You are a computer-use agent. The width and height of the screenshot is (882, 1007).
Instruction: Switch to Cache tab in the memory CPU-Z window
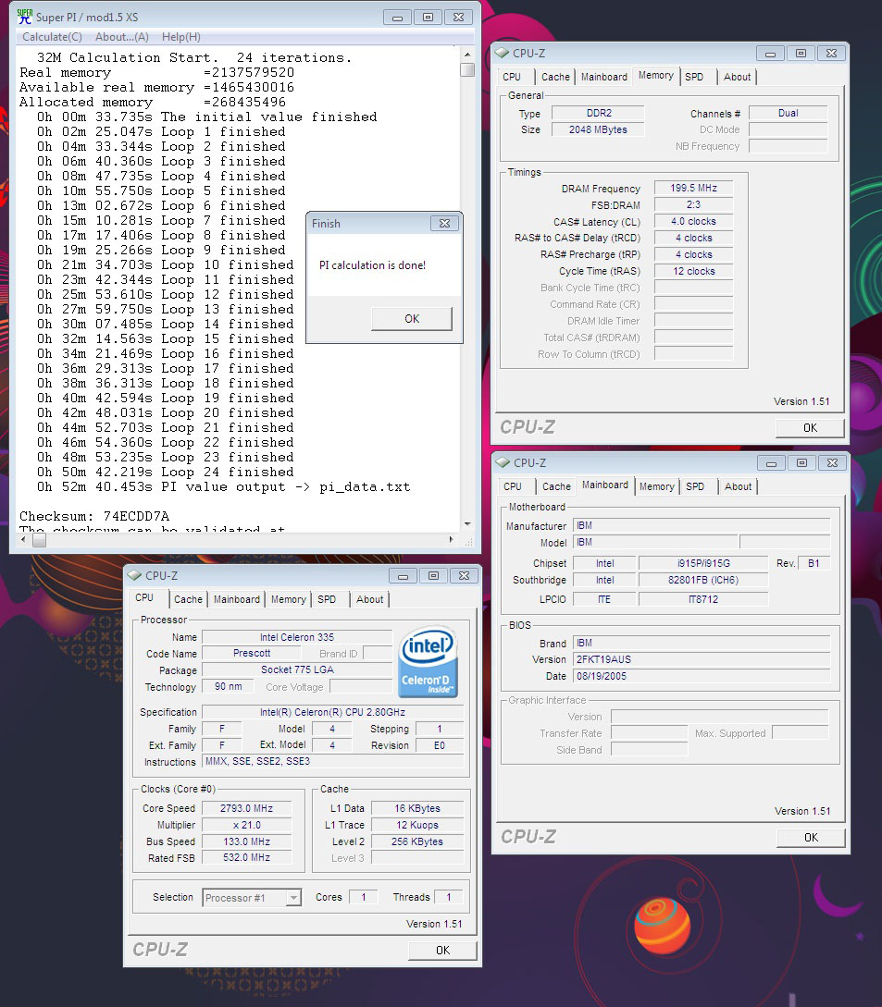click(555, 77)
